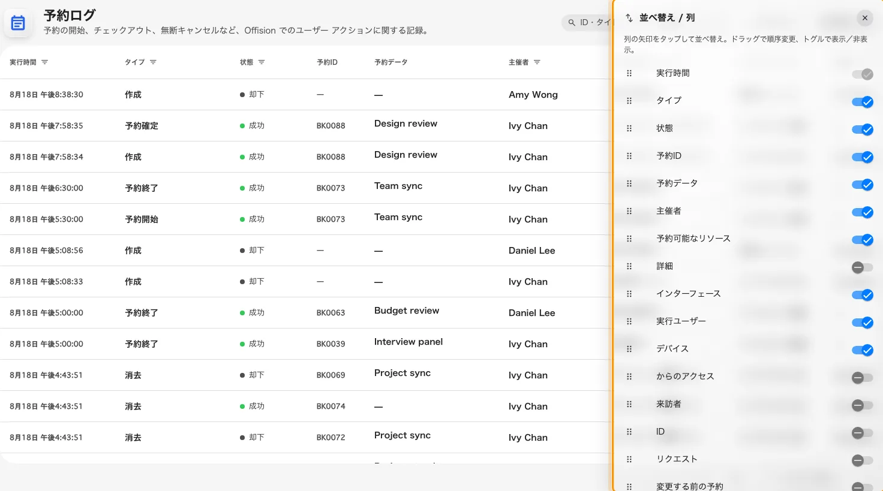Click the 予約ログ page title
The width and height of the screenshot is (883, 491).
[x=70, y=16]
